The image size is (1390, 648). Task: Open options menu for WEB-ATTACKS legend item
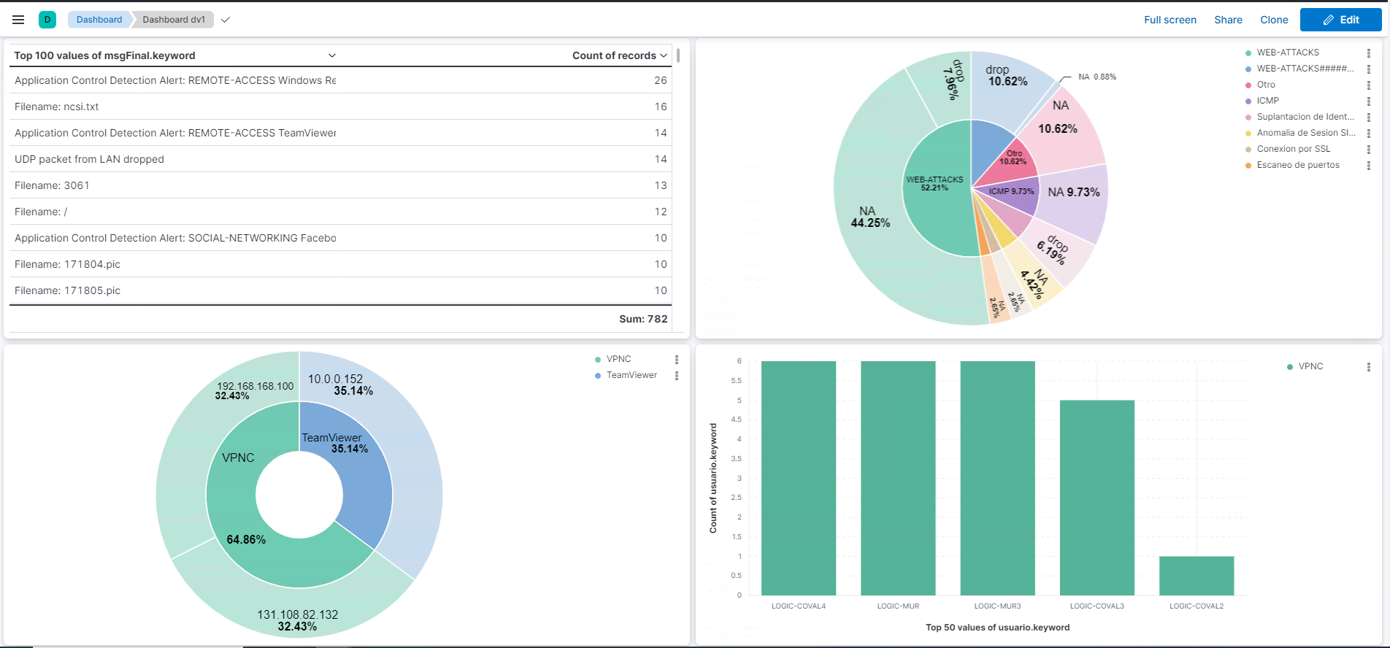[x=1369, y=53]
